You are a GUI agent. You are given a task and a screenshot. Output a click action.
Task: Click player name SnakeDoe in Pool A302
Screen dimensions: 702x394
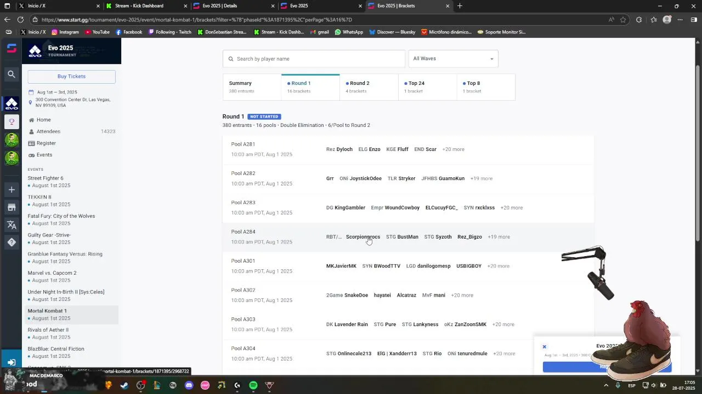[x=356, y=296]
